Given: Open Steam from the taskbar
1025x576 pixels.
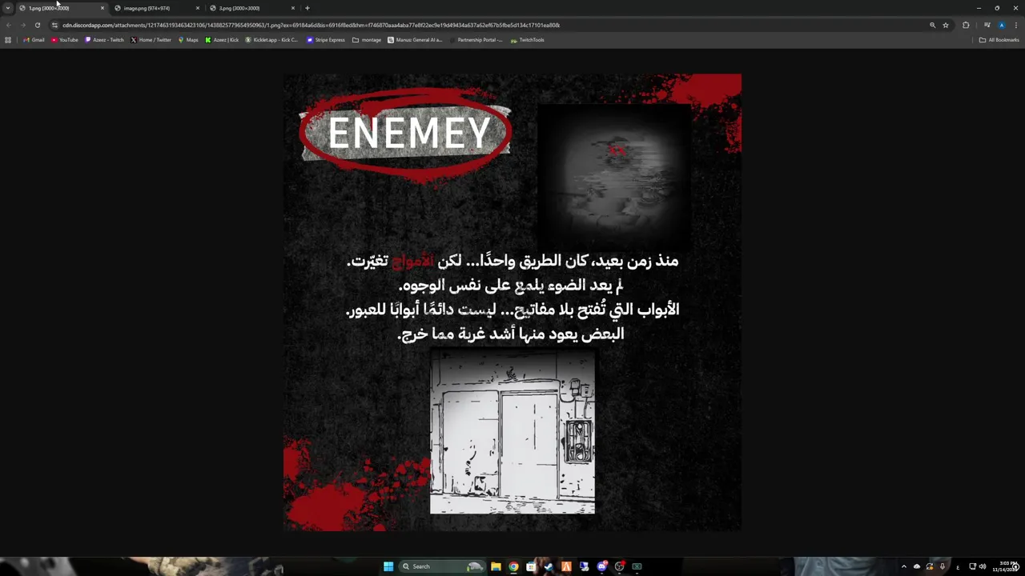Looking at the screenshot, I should (x=549, y=566).
